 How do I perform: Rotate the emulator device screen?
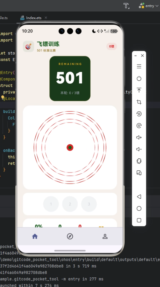pos(139,161)
